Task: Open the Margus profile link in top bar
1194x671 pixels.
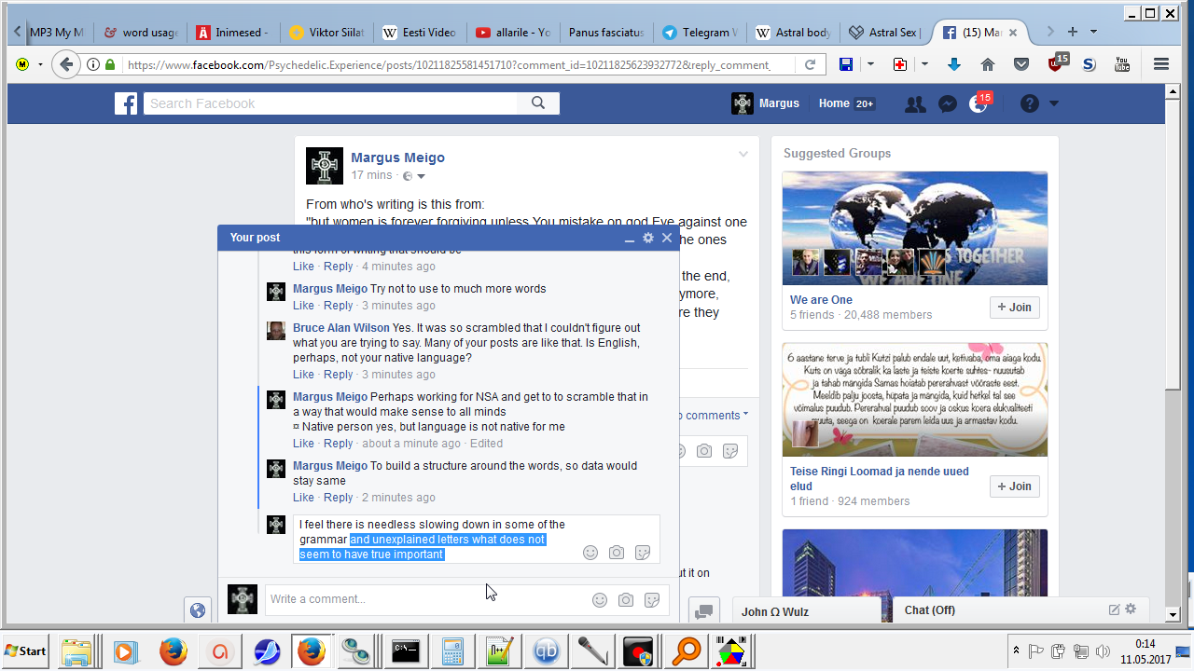Action: click(766, 103)
